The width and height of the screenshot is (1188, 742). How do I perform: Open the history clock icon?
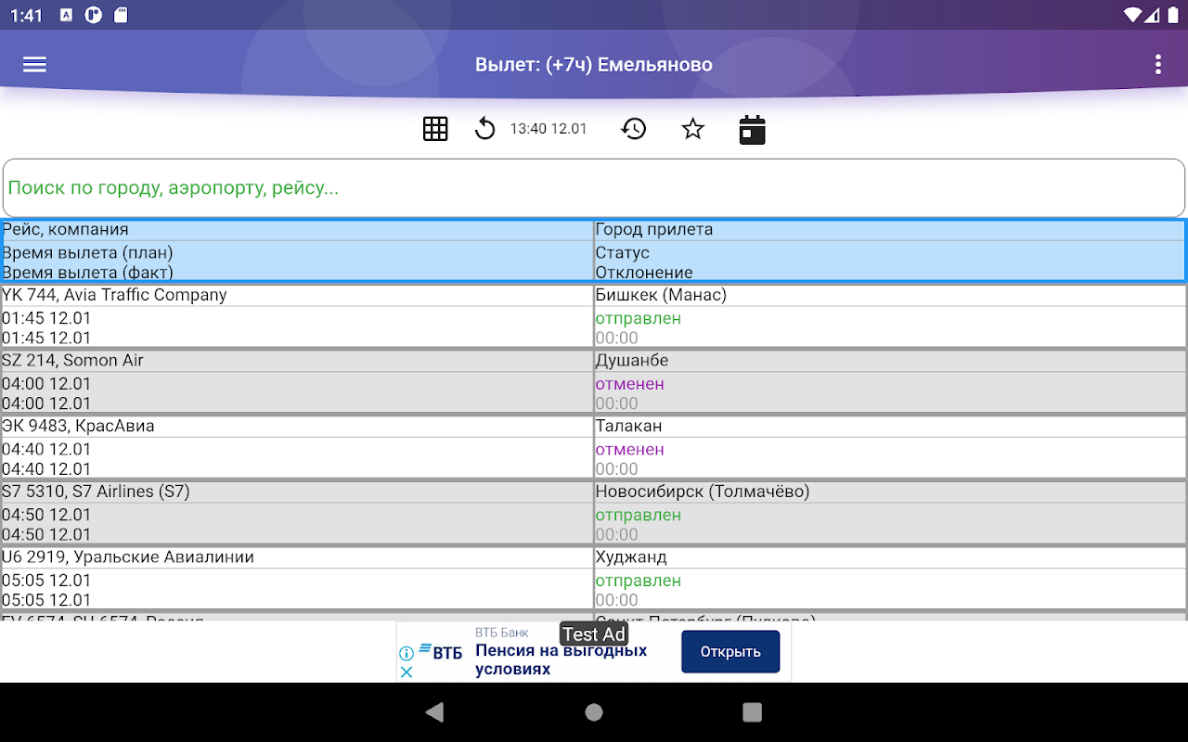tap(633, 129)
